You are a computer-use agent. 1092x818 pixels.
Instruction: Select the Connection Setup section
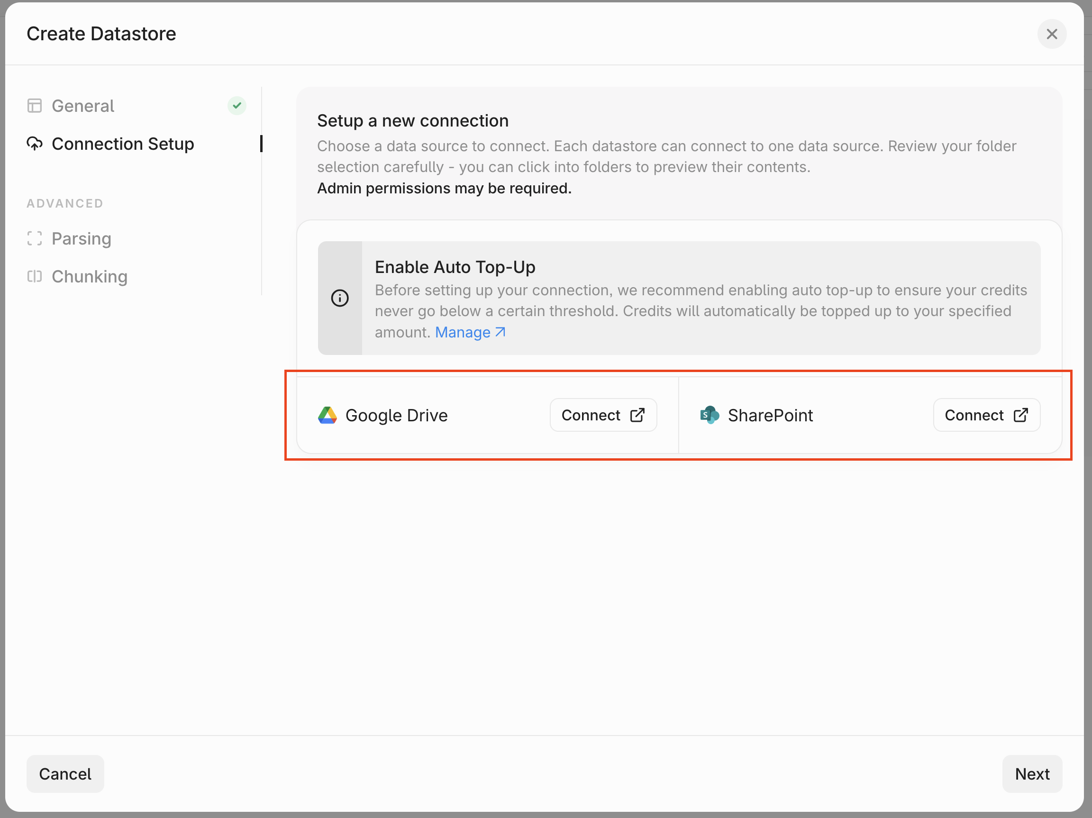[x=122, y=144]
